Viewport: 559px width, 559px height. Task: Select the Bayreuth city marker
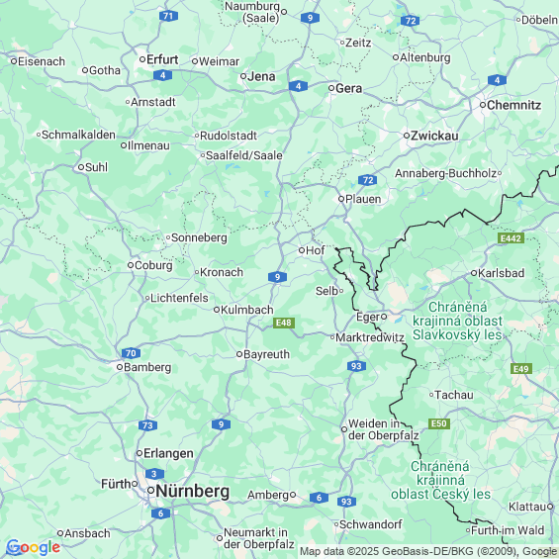pyautogui.click(x=239, y=354)
